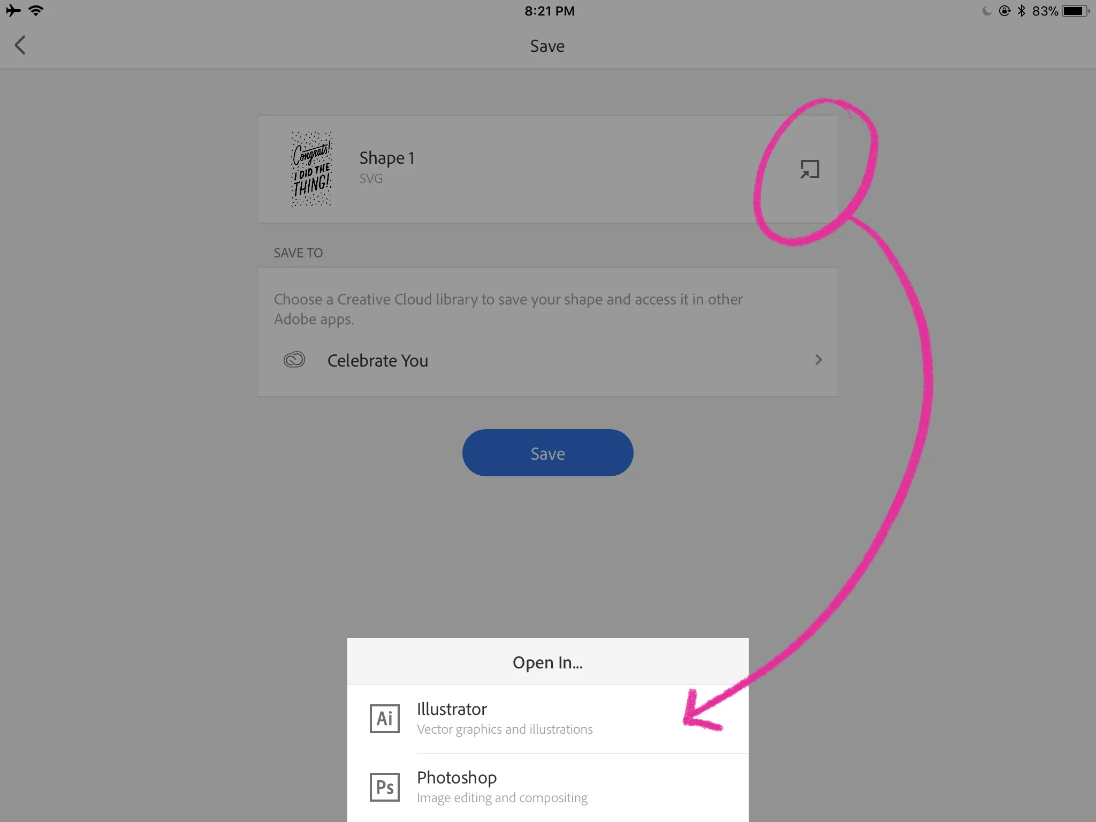
Task: Expand the Celebrate You library chevron
Action: click(x=818, y=360)
